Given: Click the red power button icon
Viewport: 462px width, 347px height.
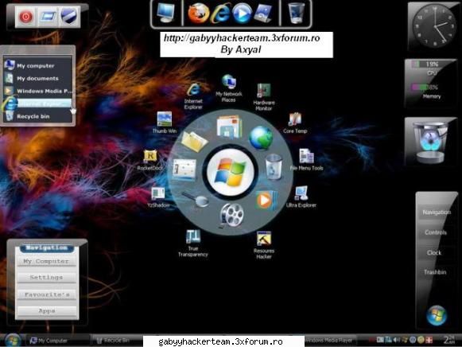Looking at the screenshot, I should (26, 17).
